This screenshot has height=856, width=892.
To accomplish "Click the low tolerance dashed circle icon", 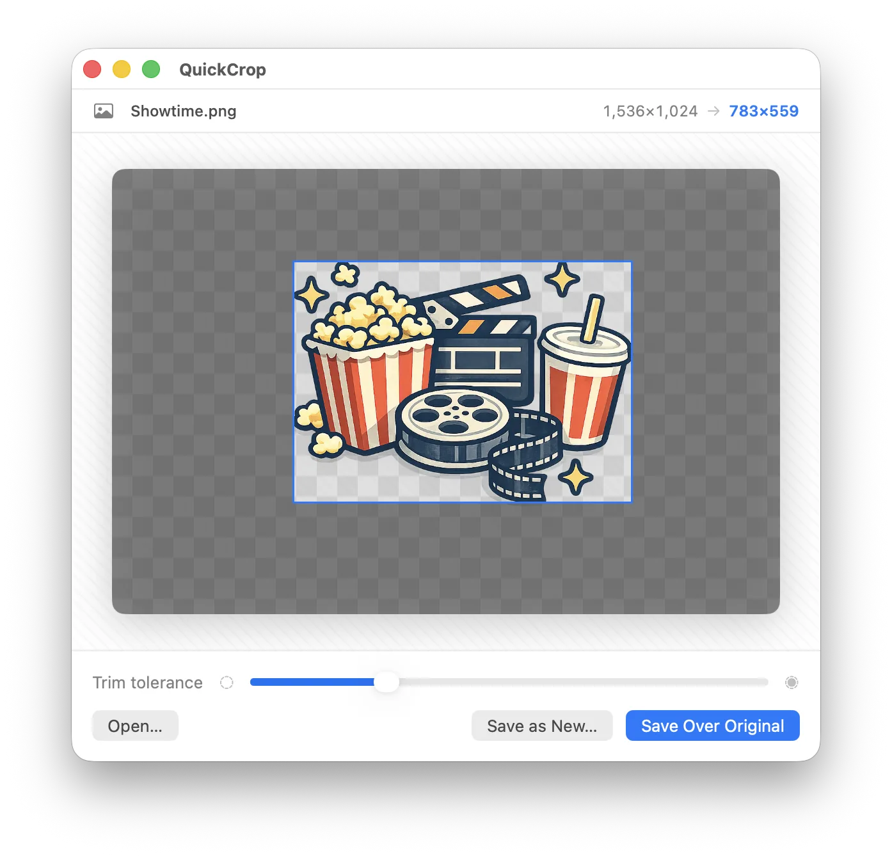I will (227, 683).
